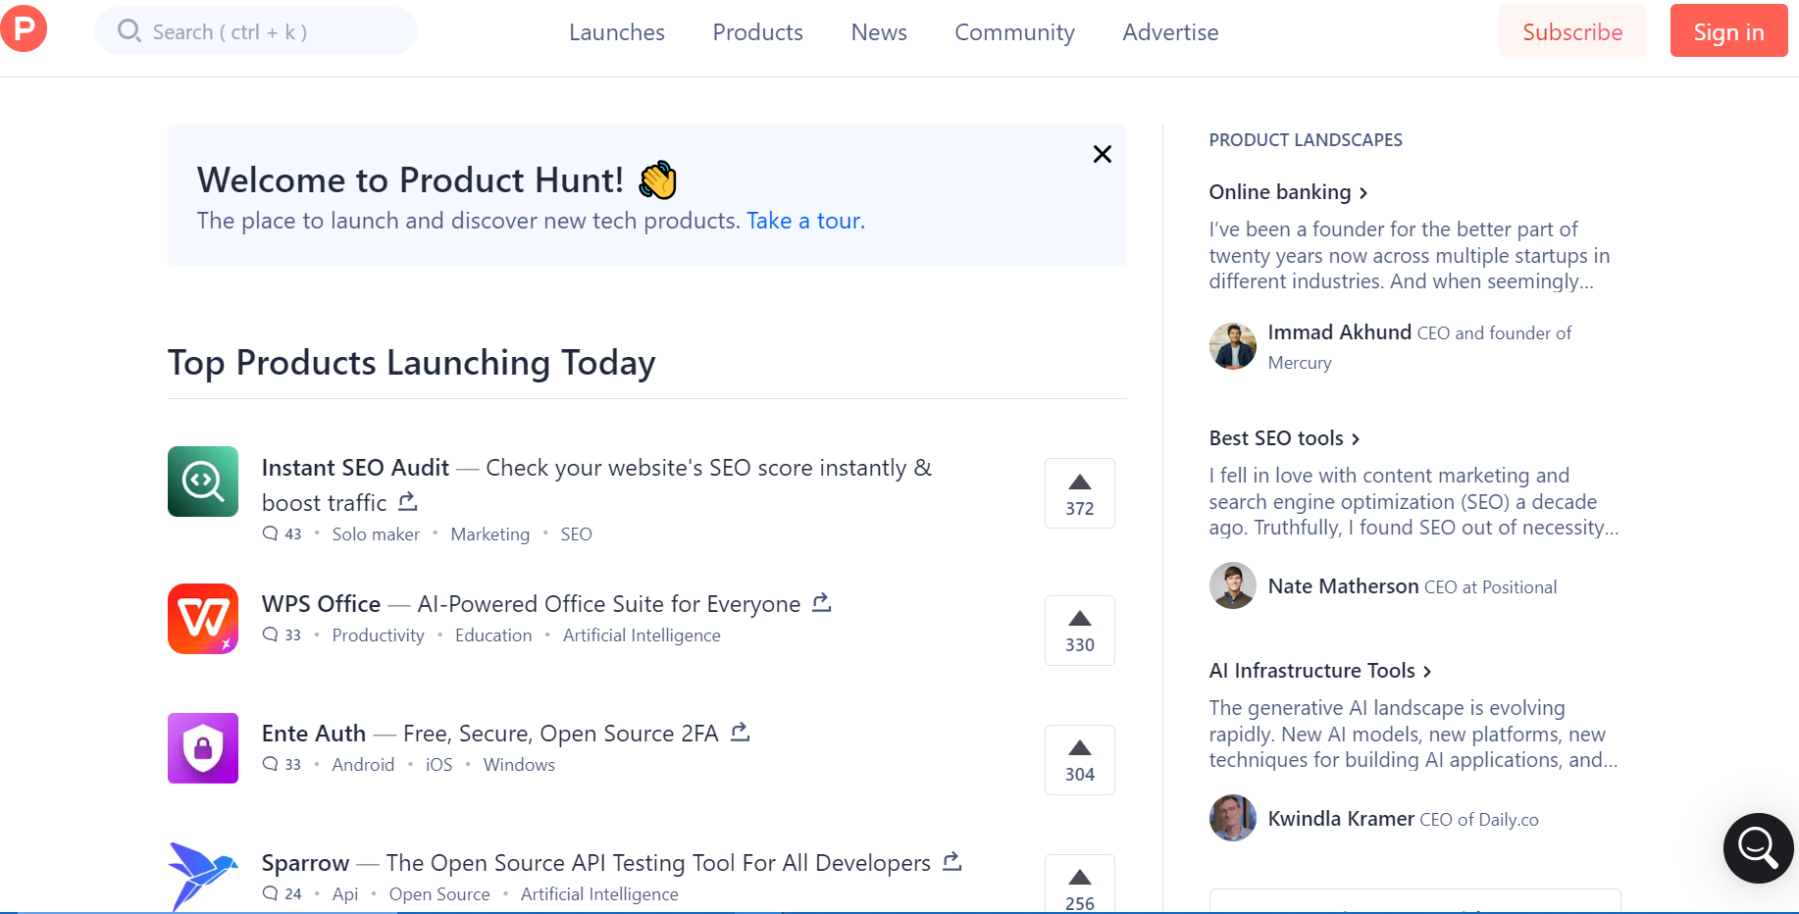Upvote Ente Auth (304)
This screenshot has width=1799, height=914.
click(x=1080, y=760)
